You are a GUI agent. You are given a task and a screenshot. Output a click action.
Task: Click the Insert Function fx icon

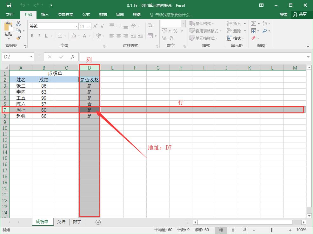73,57
